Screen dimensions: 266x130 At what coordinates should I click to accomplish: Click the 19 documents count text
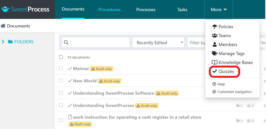click(78, 57)
